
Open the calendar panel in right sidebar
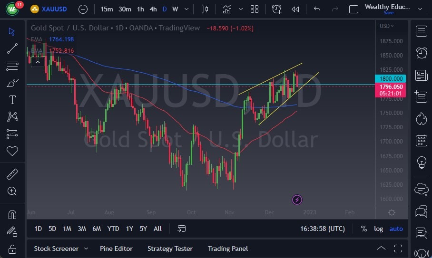pos(421,140)
